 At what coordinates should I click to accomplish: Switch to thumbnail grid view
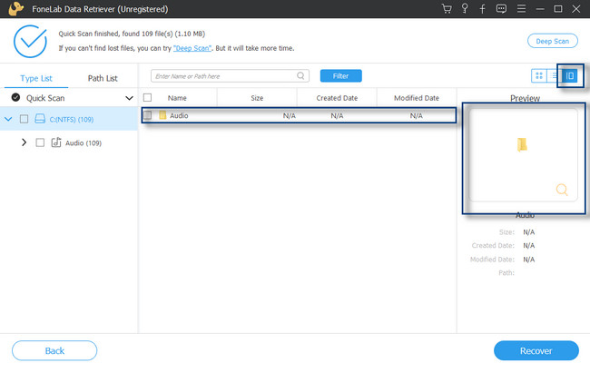click(539, 75)
